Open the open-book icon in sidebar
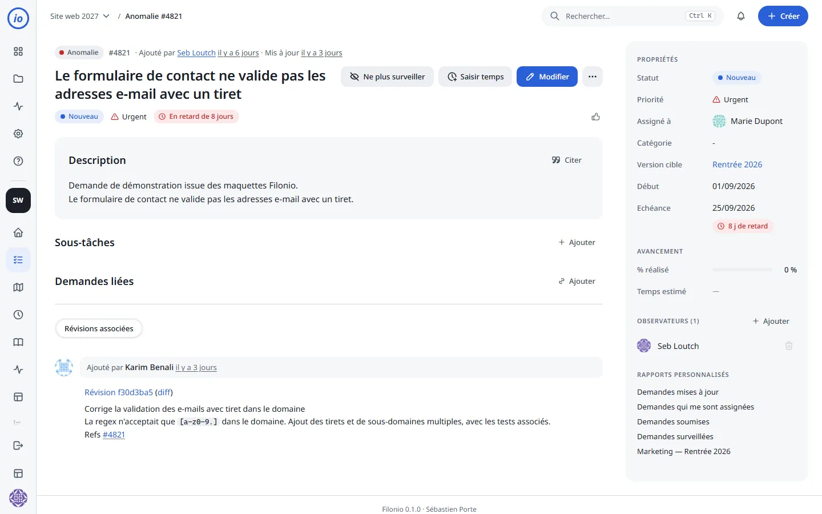The height and width of the screenshot is (514, 822). 18,342
